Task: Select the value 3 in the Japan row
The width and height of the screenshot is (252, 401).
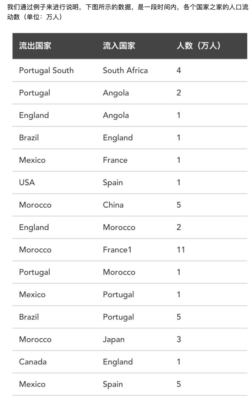Action: [179, 340]
